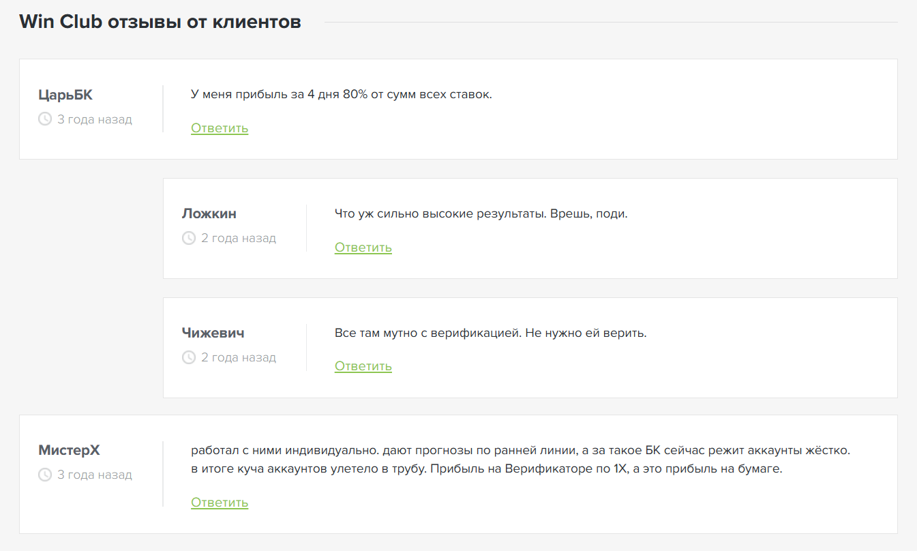This screenshot has height=551, width=917.
Task: Select the МистерХ username
Action: point(70,450)
